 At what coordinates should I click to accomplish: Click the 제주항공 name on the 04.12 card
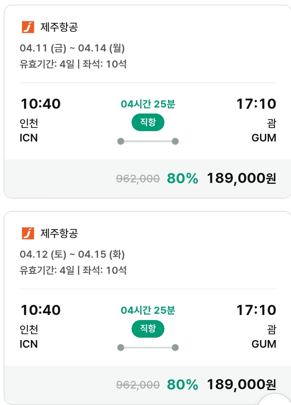[x=59, y=233]
